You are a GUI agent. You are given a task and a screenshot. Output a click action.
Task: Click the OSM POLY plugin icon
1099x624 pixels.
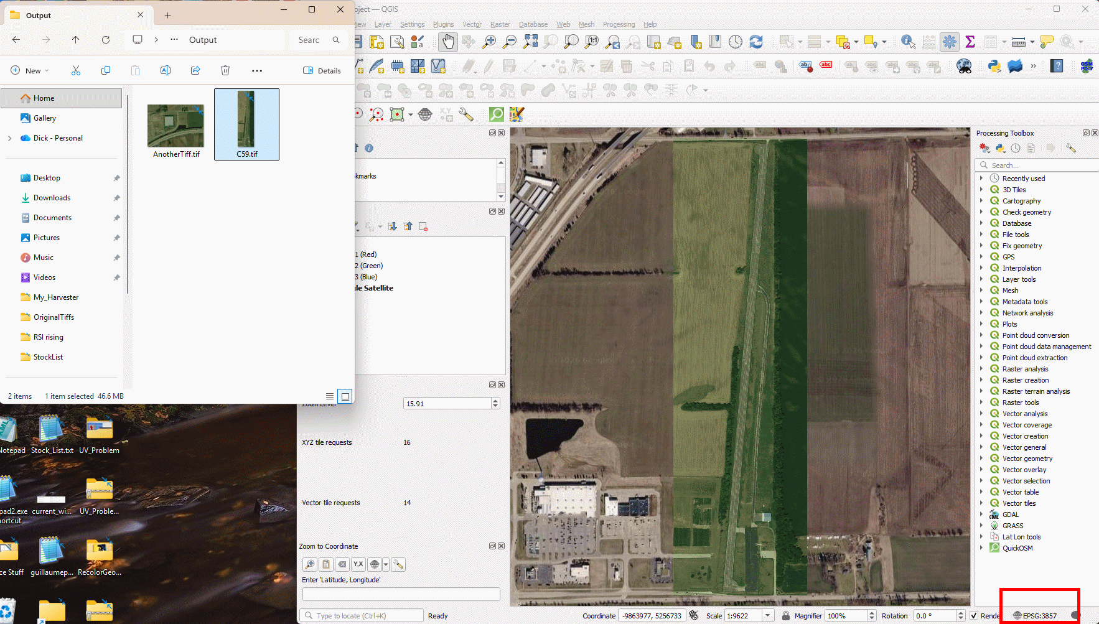(1087, 65)
